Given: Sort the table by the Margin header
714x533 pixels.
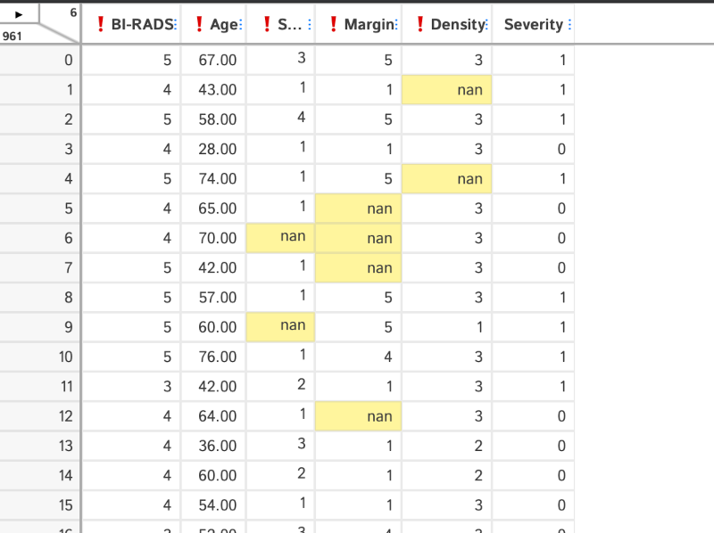Looking at the screenshot, I should coord(366,25).
